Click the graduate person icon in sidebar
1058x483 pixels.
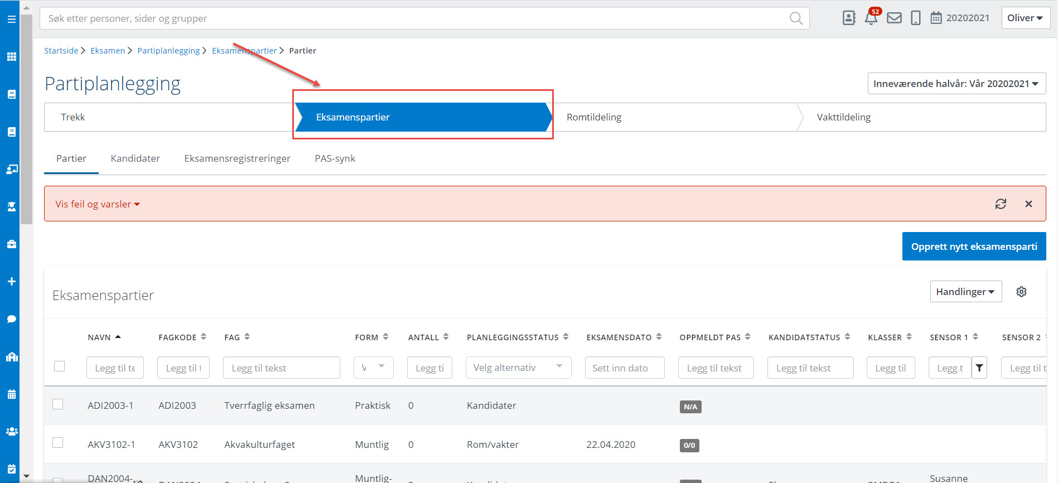11,206
